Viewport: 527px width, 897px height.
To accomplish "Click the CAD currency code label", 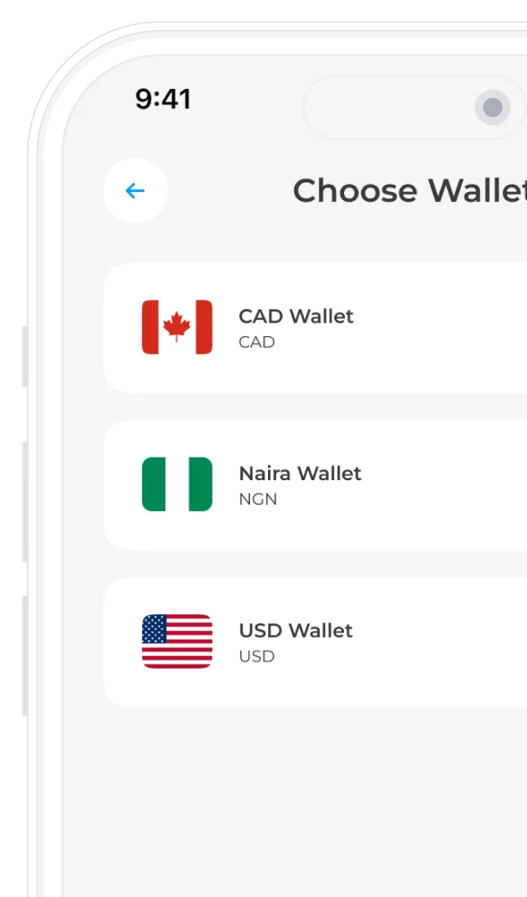I will pos(256,342).
